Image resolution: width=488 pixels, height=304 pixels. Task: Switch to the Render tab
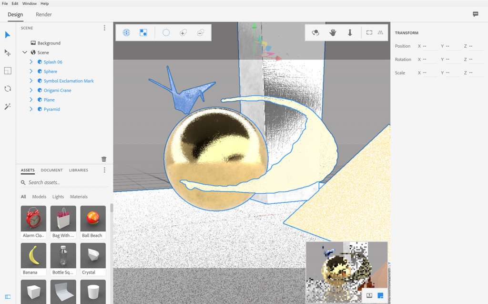(44, 14)
